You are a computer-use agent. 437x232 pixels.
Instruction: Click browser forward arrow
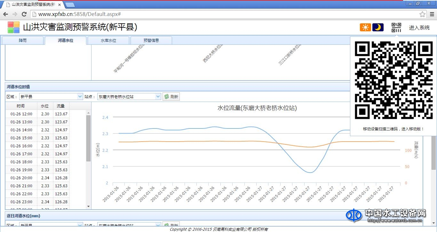tap(15, 14)
